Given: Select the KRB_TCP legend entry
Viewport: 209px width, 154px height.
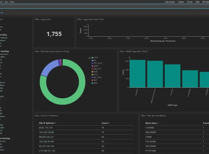Looking at the screenshot, I should click(98, 69).
